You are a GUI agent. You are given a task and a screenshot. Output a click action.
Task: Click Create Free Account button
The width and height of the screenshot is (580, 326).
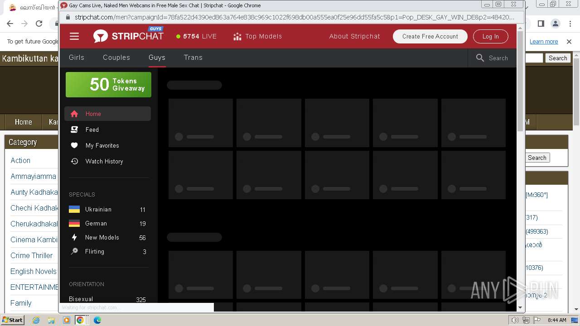430,36
